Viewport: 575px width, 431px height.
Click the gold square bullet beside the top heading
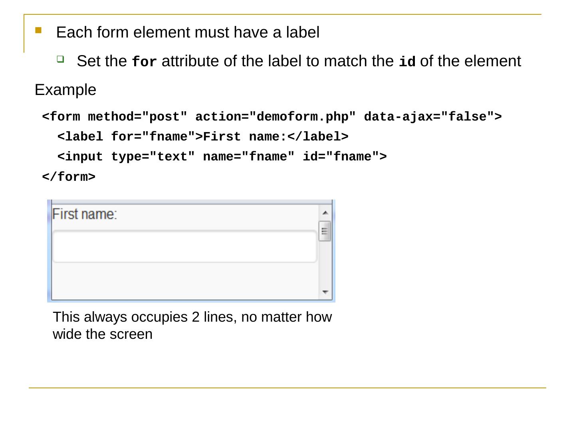tap(38, 30)
